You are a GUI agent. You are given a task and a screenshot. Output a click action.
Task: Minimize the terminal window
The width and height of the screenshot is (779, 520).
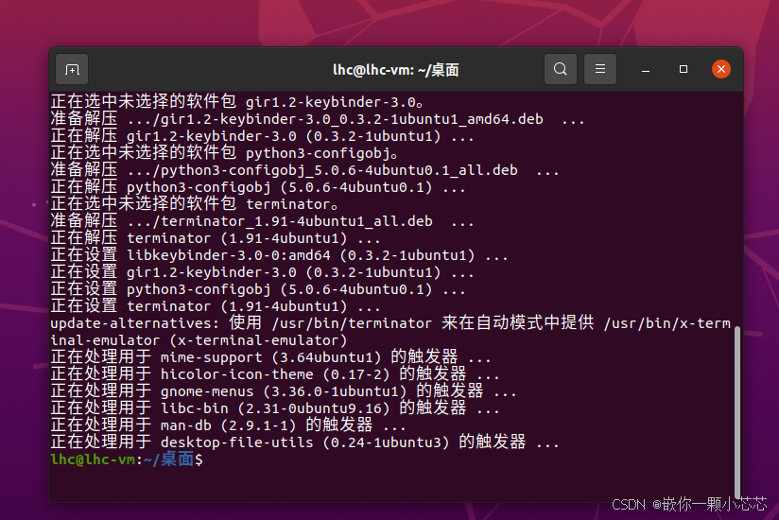[646, 70]
